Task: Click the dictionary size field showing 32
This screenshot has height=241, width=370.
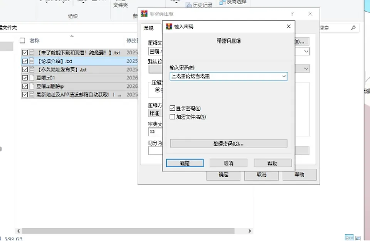Action: pyautogui.click(x=155, y=132)
